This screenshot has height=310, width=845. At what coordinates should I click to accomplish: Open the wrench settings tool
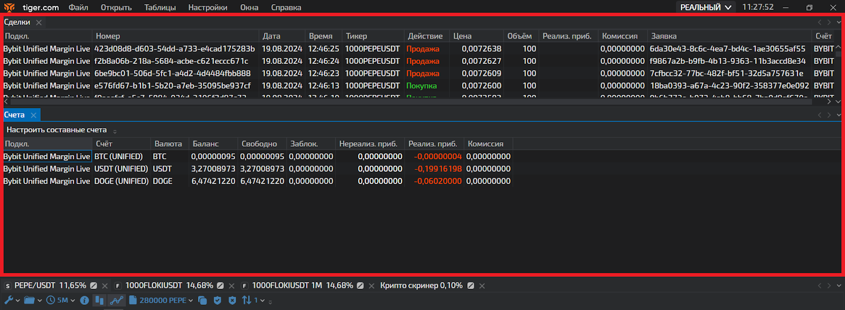[x=9, y=300]
